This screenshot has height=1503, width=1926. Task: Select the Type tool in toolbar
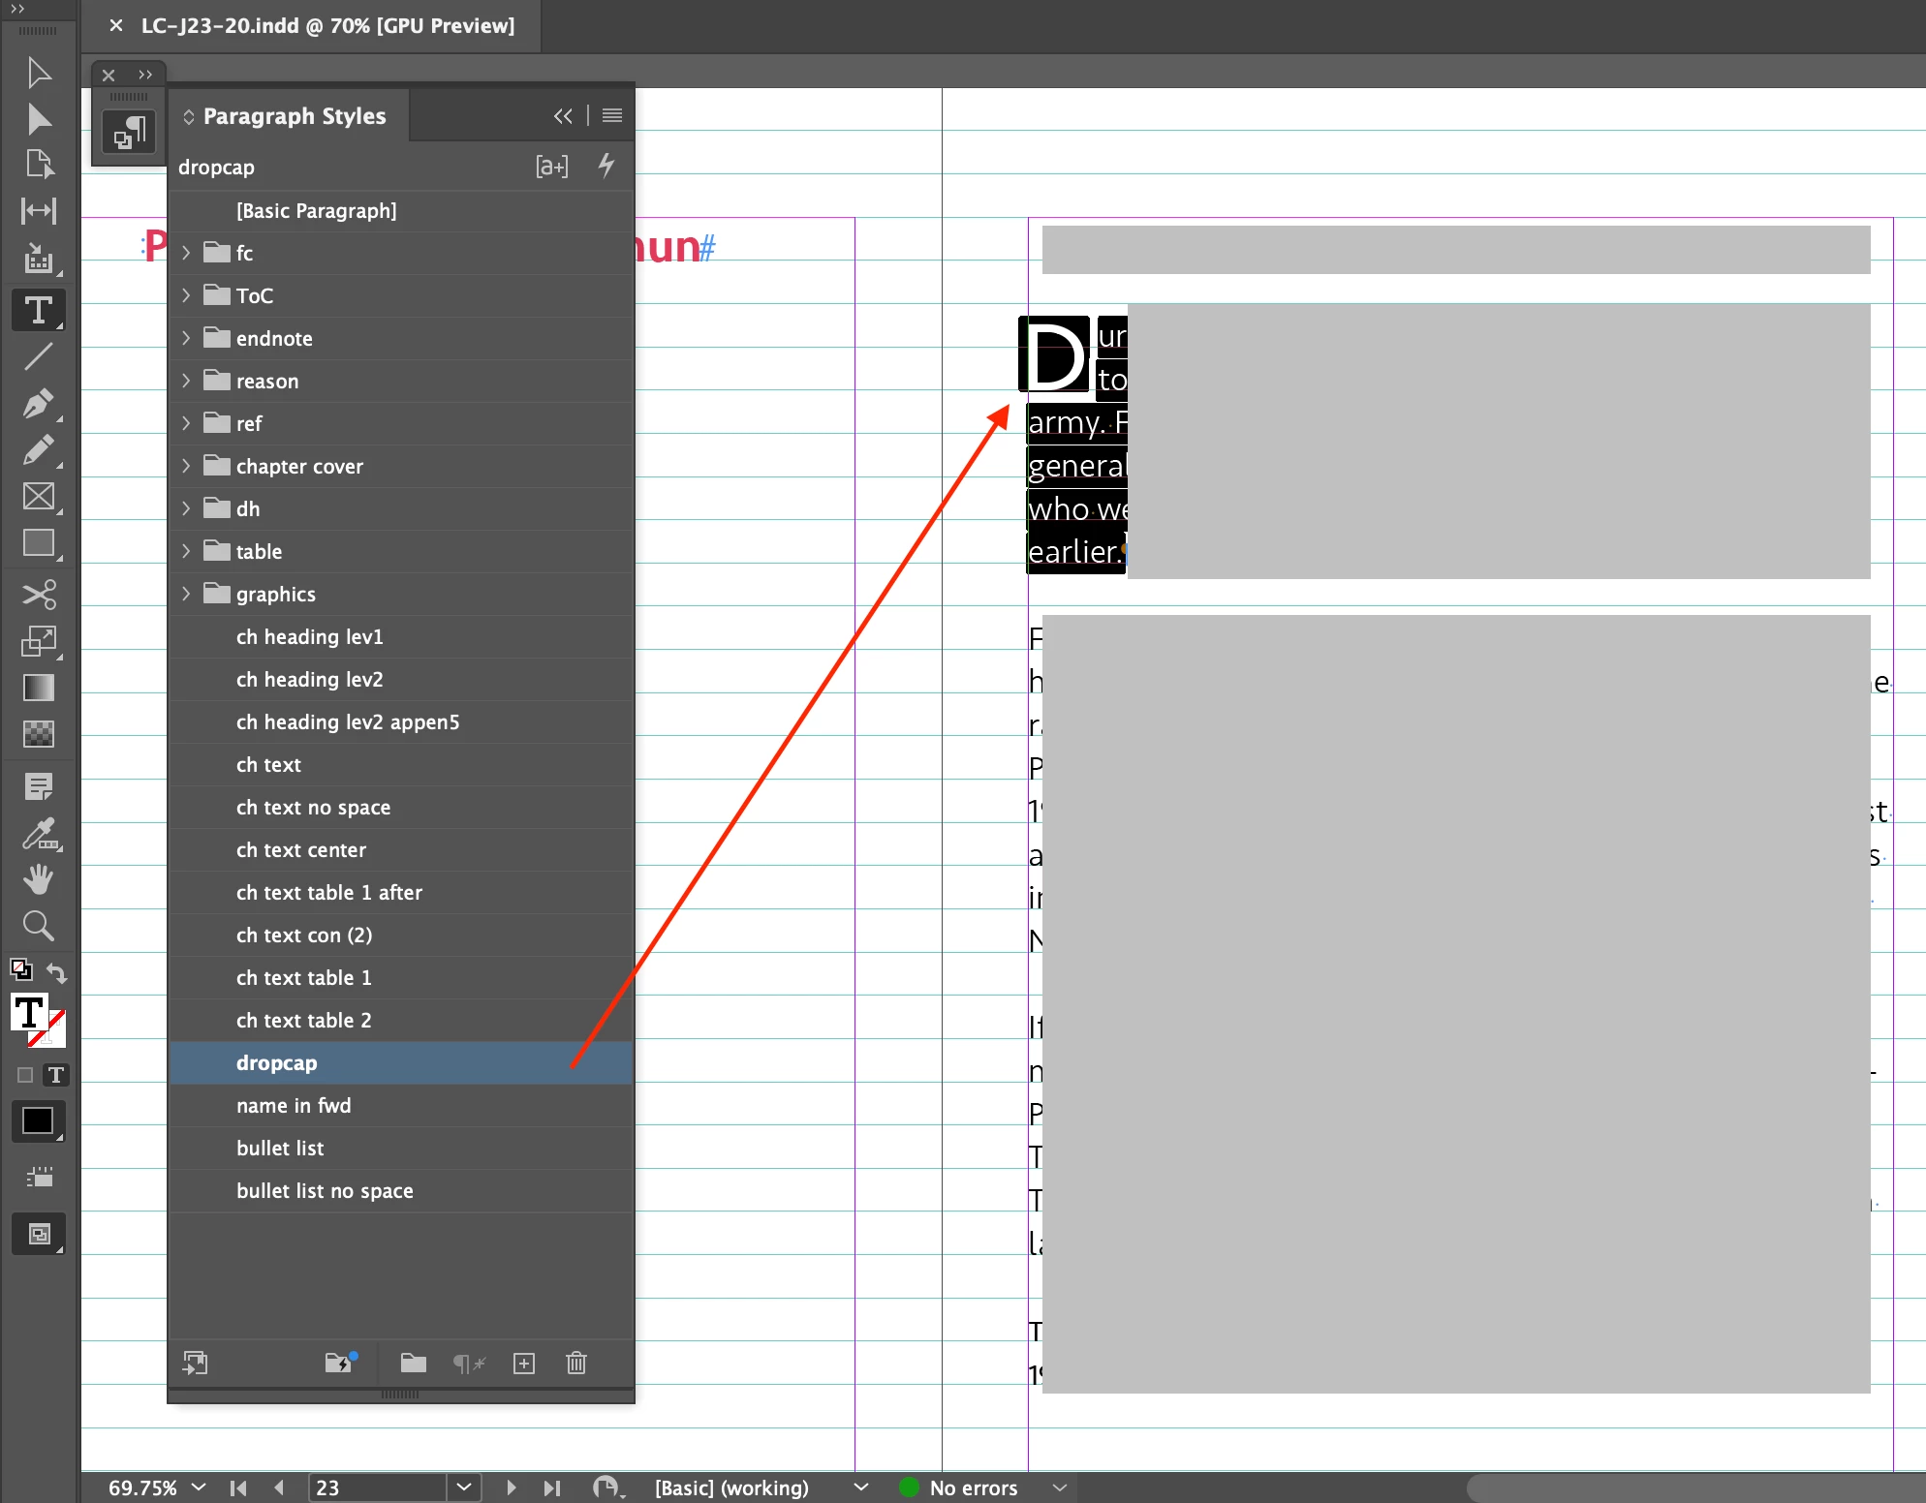[x=38, y=310]
